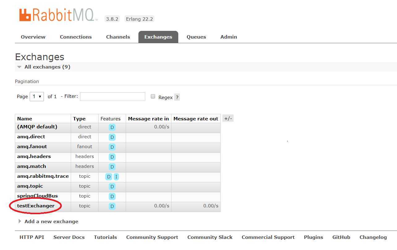This screenshot has height=250, width=397.
Task: Open the amq.rabbitmq.trace exchange
Action: click(43, 176)
